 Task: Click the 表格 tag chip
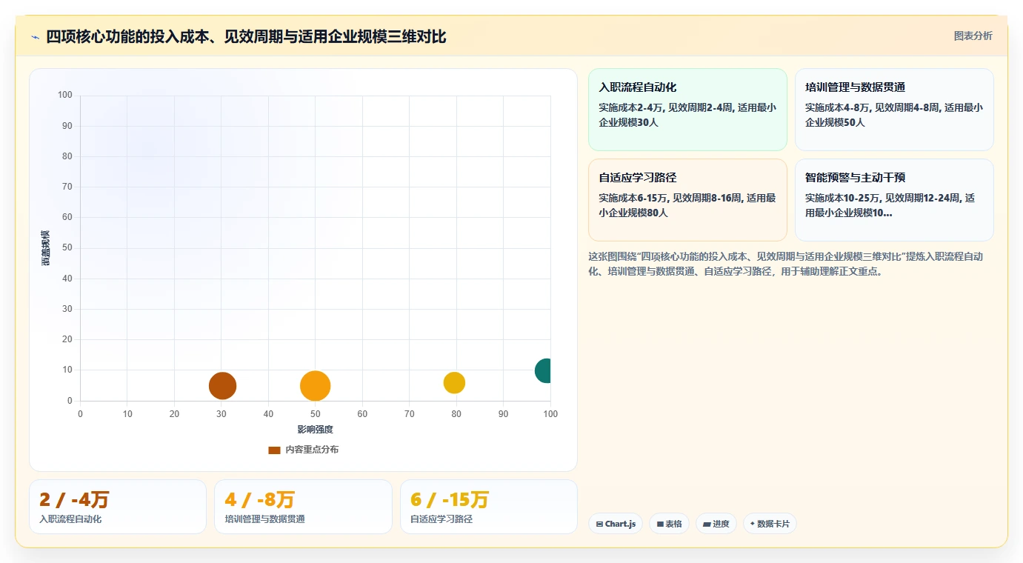coord(669,524)
